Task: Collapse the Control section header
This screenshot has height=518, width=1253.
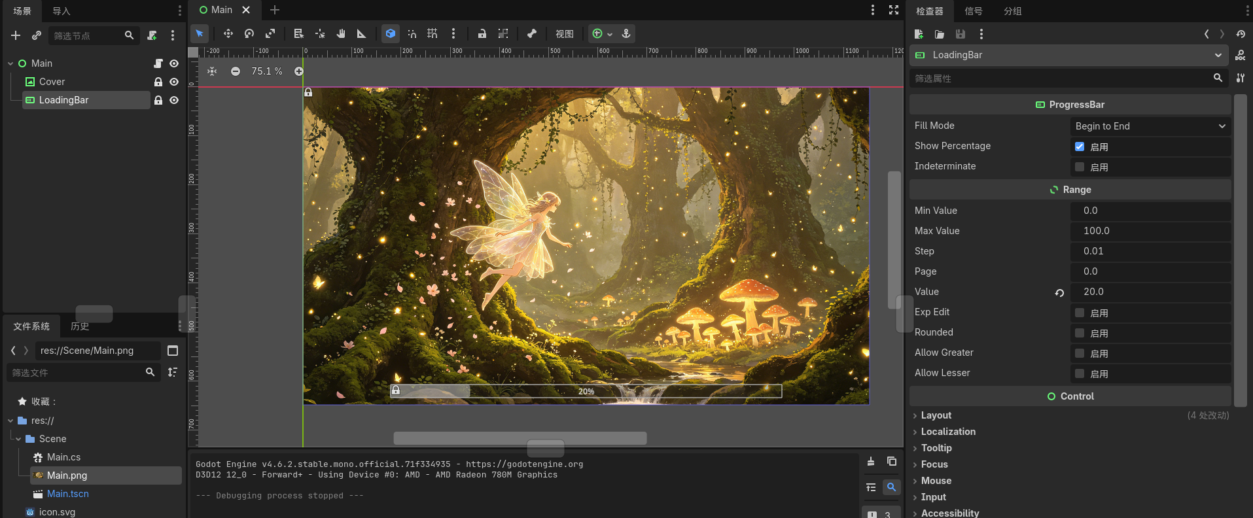Action: [x=1070, y=396]
